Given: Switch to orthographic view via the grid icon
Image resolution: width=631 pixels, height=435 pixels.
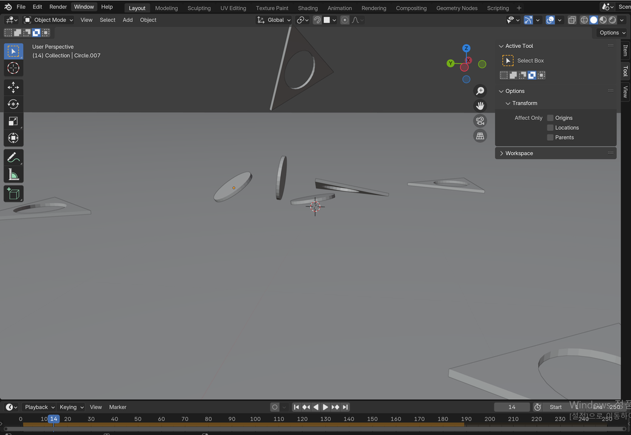Looking at the screenshot, I should pos(480,136).
